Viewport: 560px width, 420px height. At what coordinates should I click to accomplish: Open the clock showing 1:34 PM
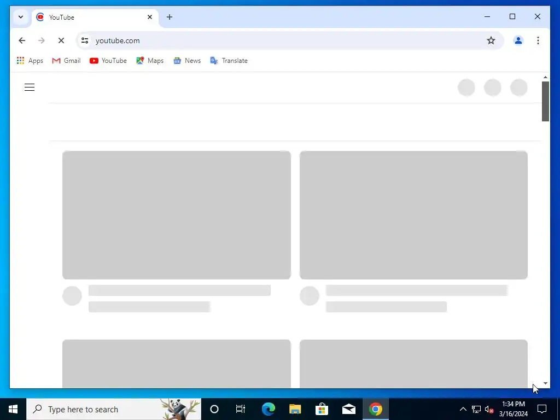[x=513, y=409]
